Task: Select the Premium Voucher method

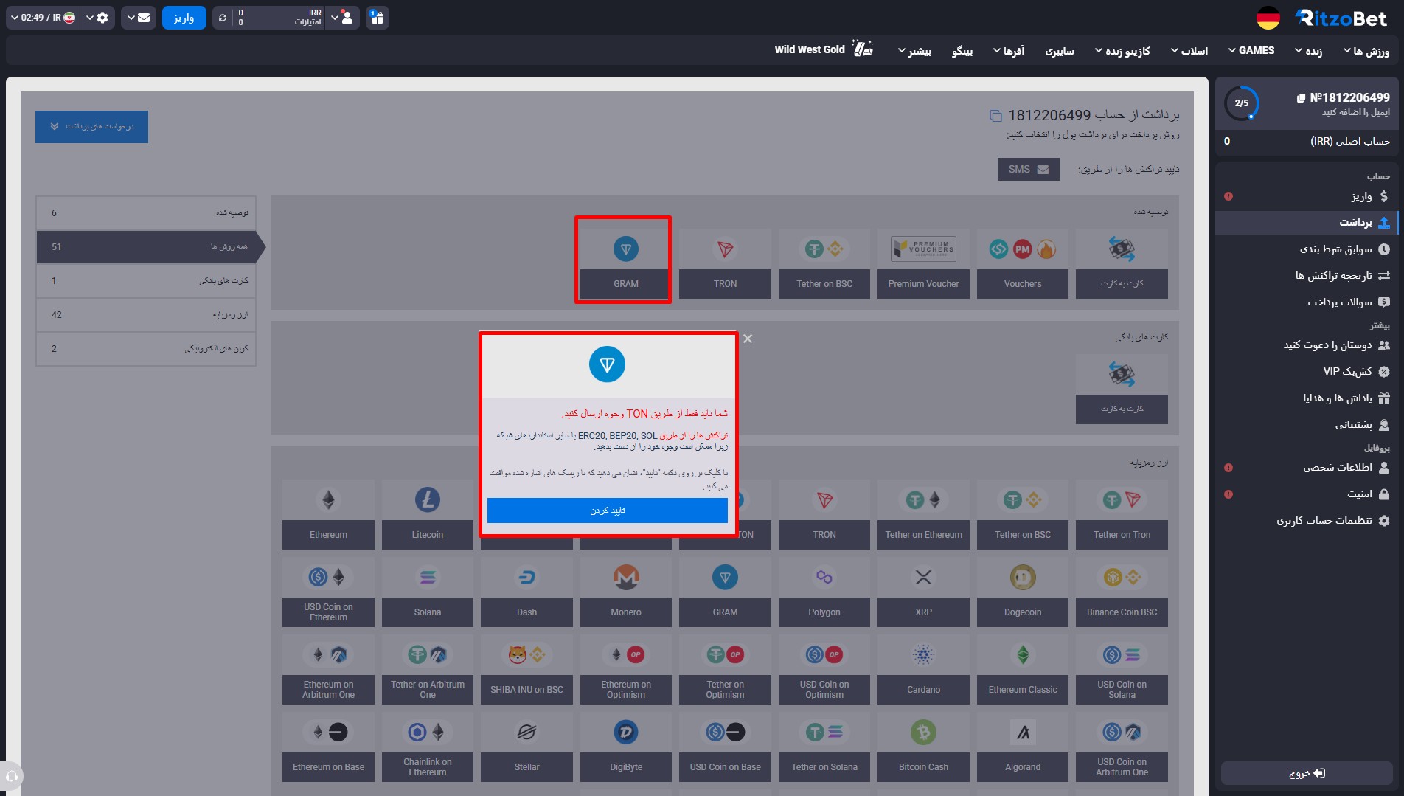Action: pos(923,263)
